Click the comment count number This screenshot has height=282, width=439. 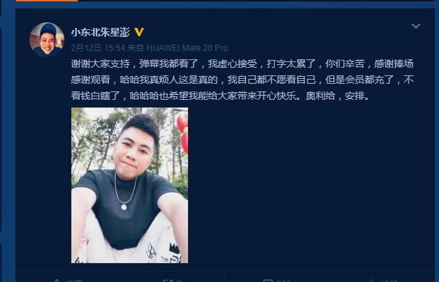coord(284,281)
